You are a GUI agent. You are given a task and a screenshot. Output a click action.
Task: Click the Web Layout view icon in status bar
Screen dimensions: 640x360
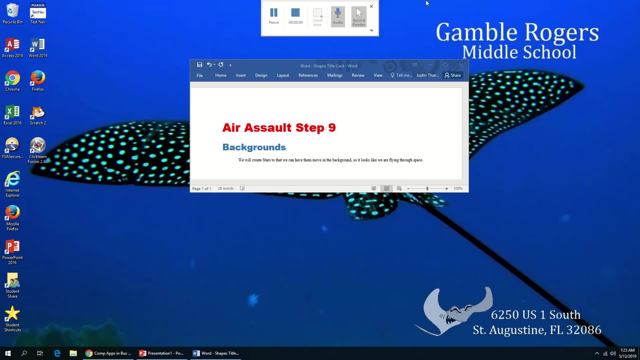click(399, 188)
